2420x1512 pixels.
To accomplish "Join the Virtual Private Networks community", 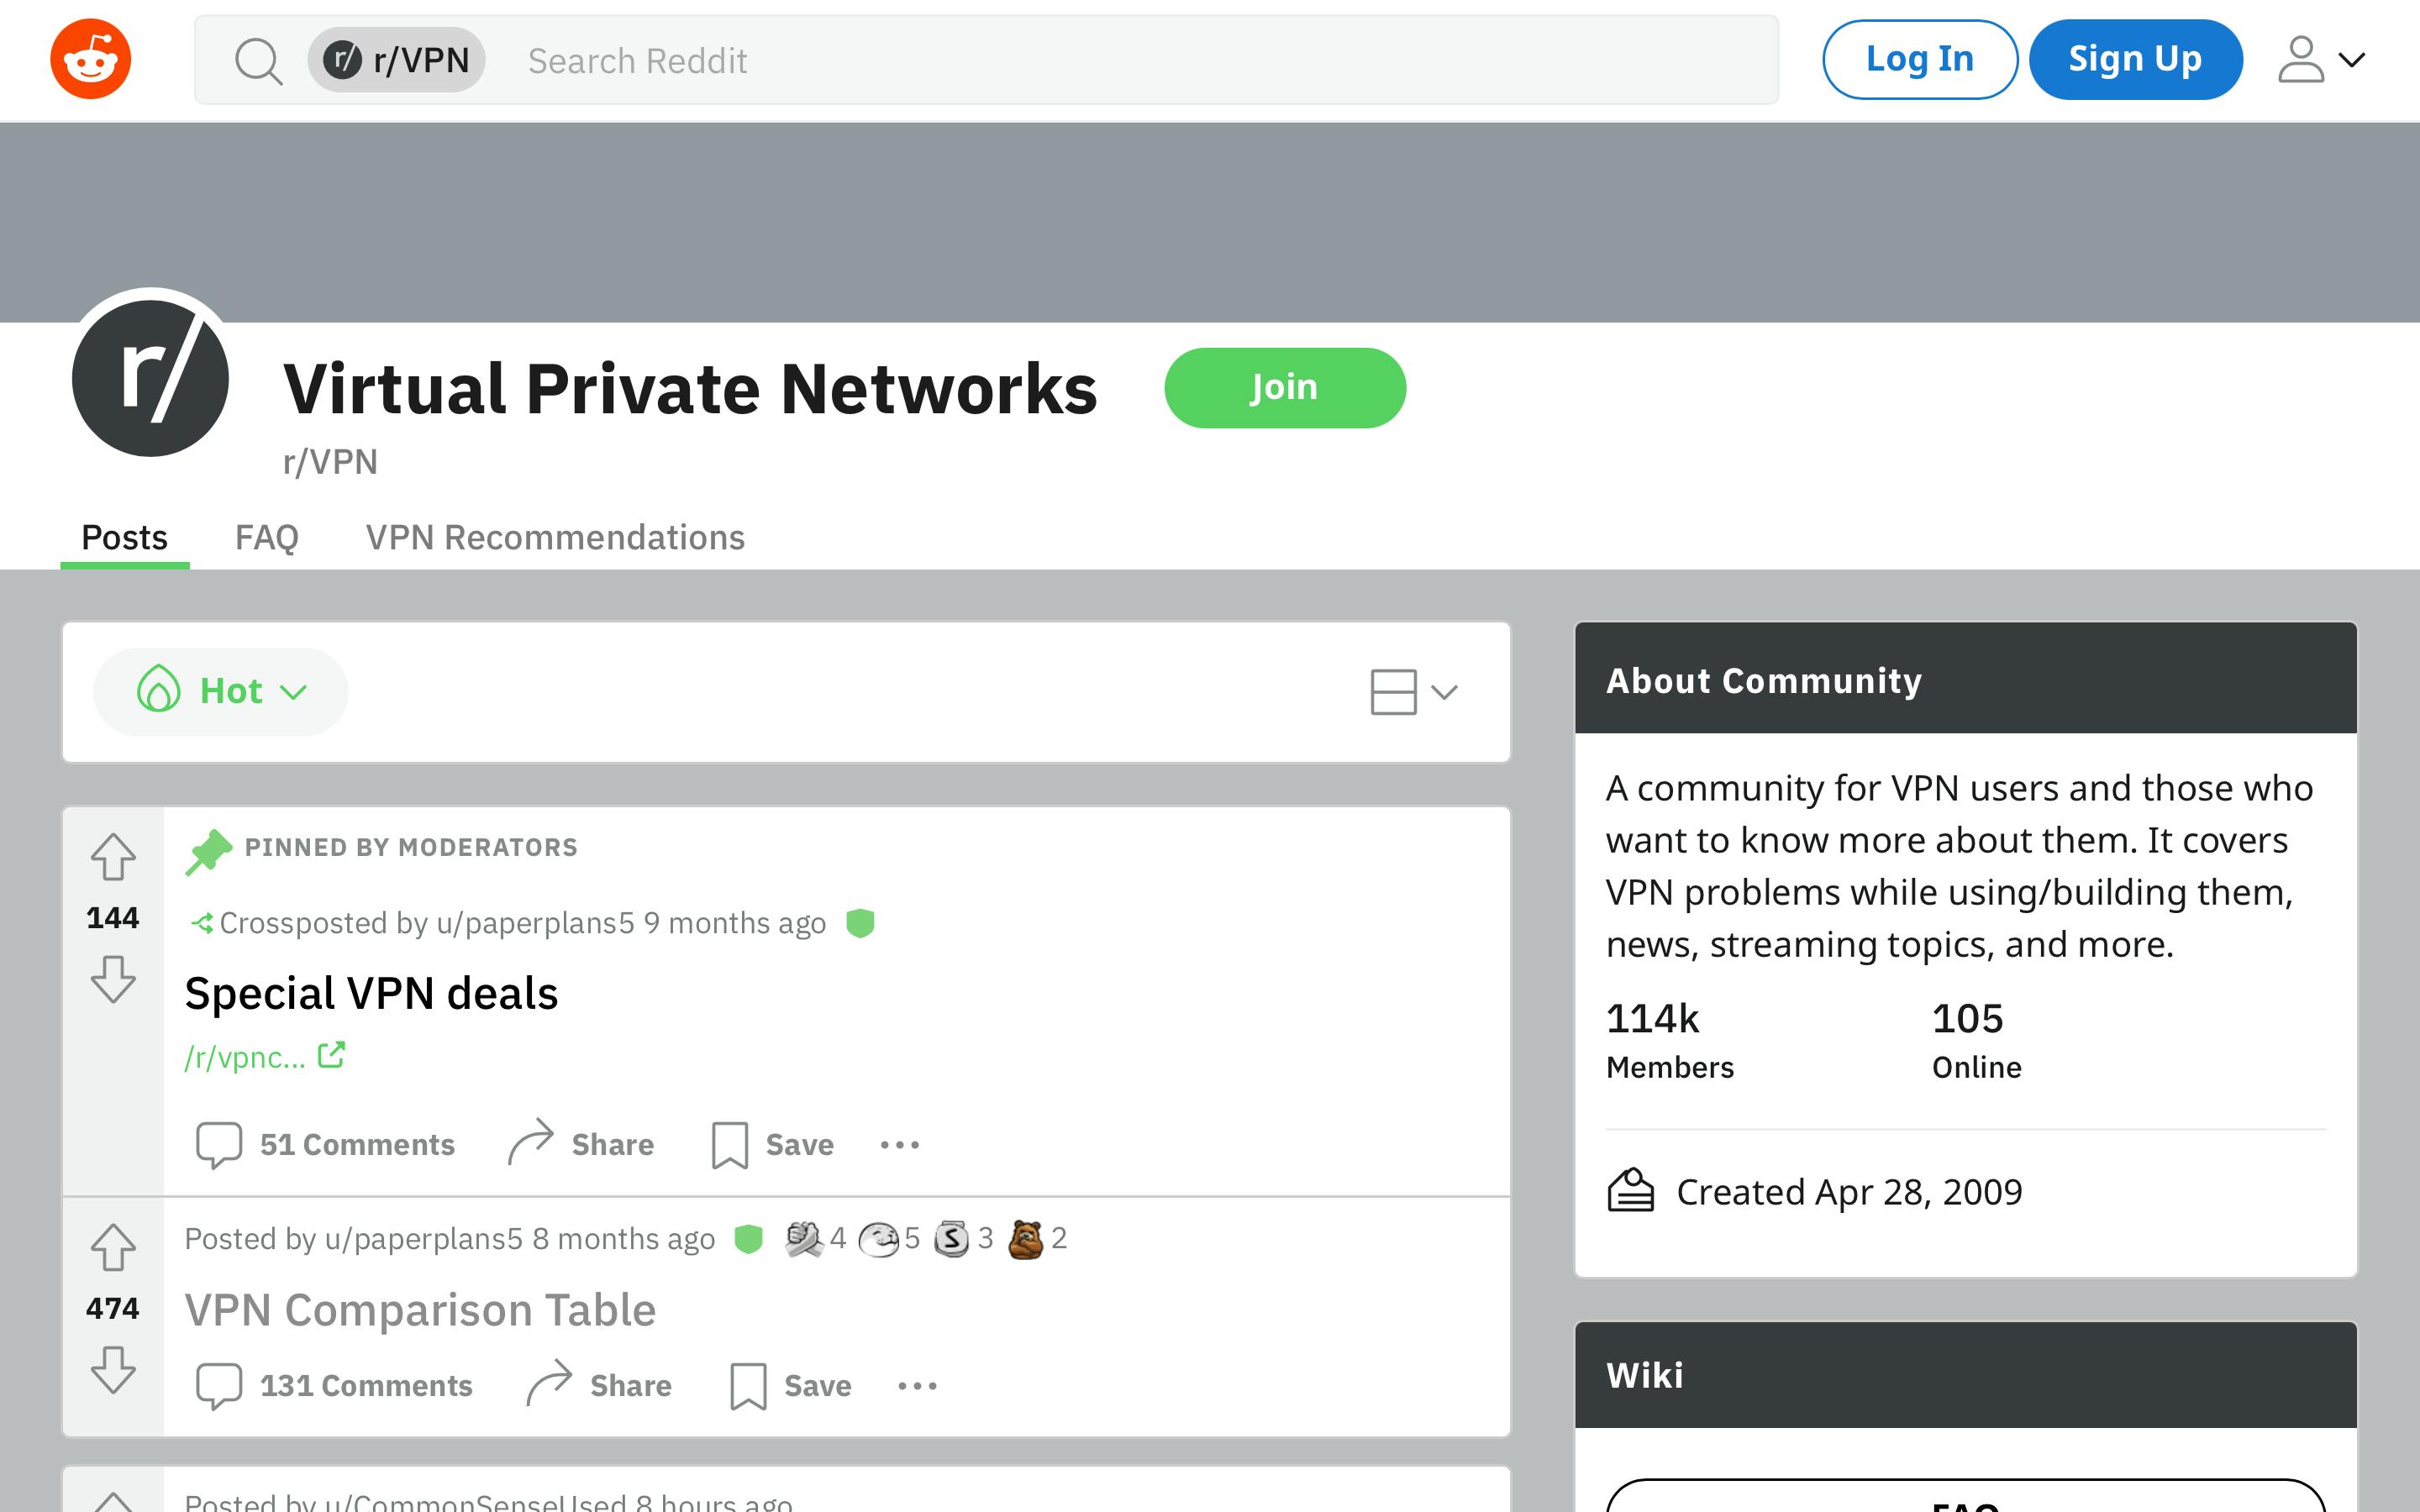I will (x=1285, y=387).
